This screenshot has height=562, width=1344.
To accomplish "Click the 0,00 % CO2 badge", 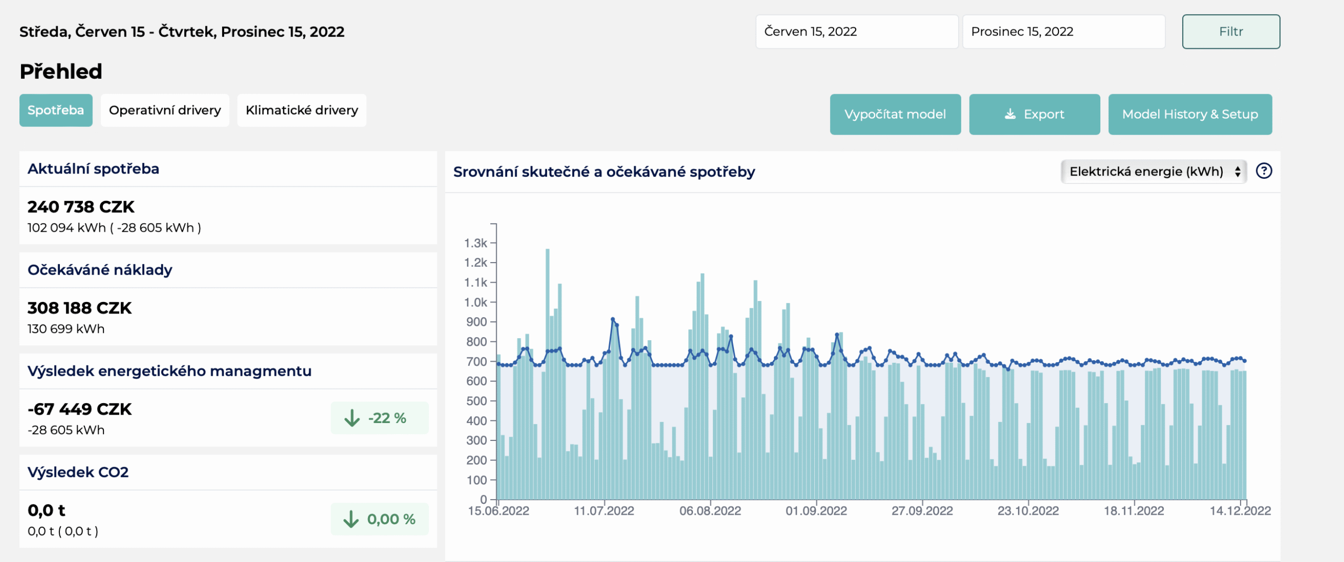I will click(x=380, y=519).
